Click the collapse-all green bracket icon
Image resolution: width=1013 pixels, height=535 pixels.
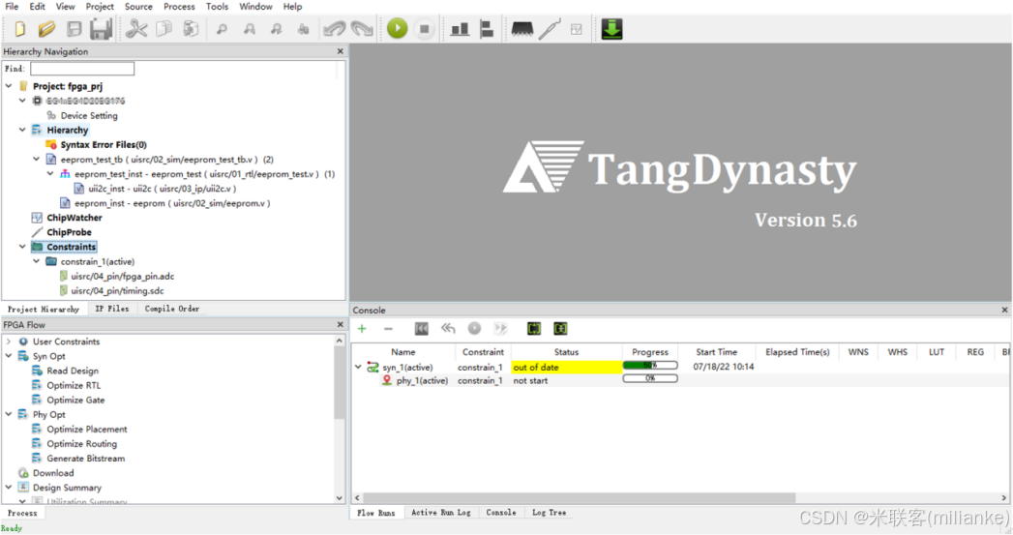point(560,329)
